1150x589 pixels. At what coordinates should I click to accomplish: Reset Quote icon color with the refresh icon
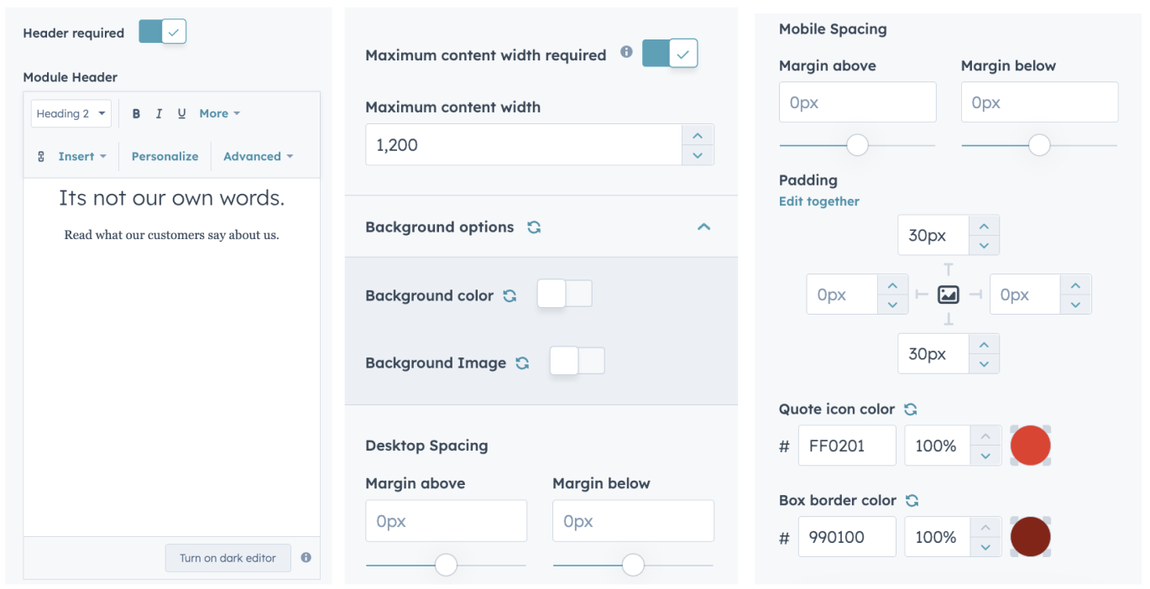[x=911, y=409]
